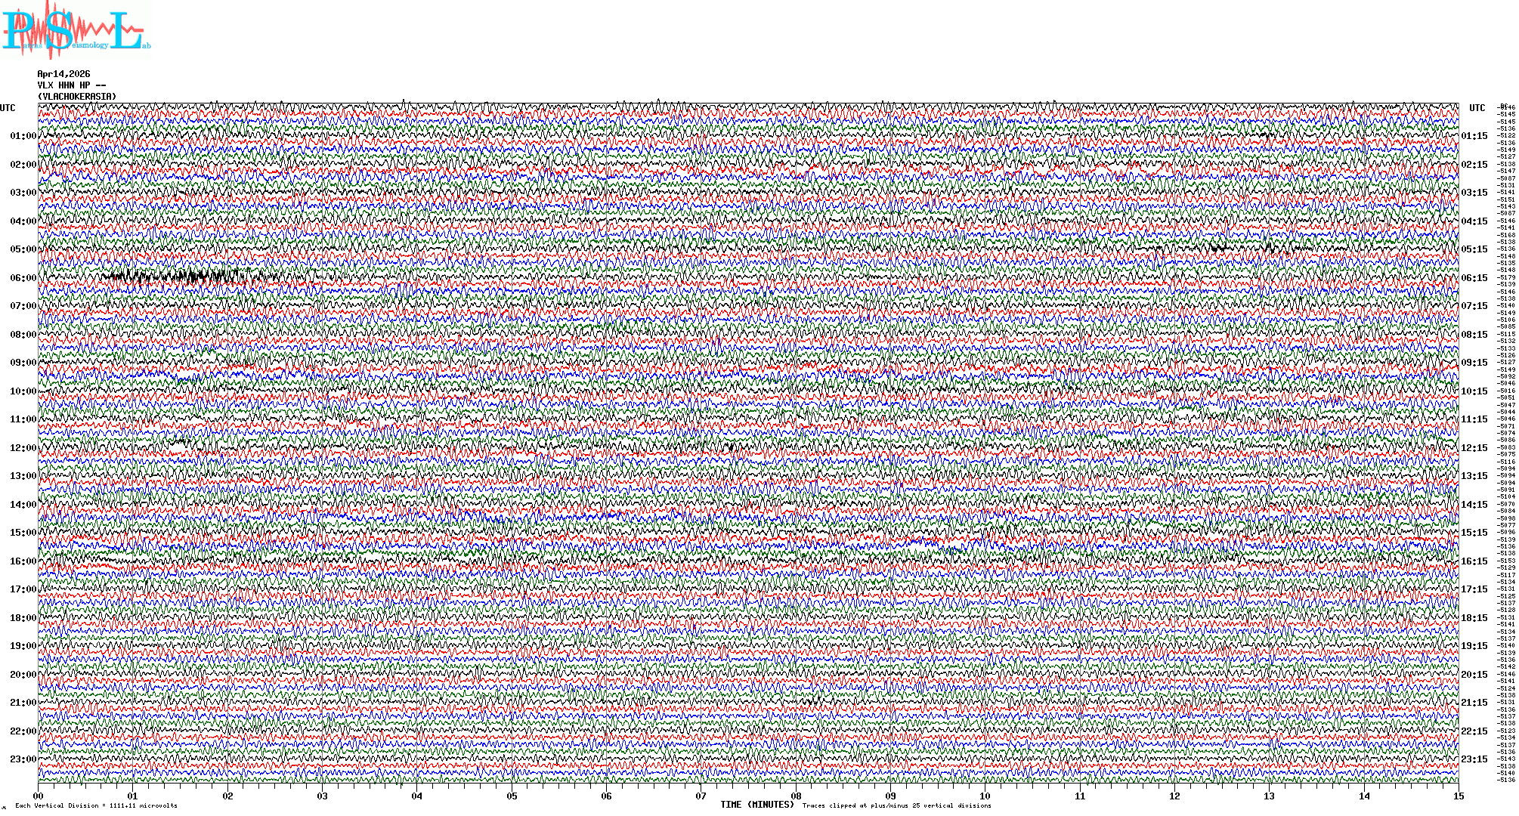
Task: Click the (VLACHOKERASIA) station name
Action: click(x=77, y=97)
